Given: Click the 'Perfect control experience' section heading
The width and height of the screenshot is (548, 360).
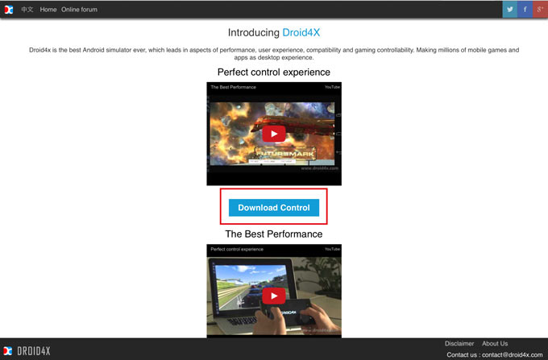Looking at the screenshot, I should click(x=274, y=72).
